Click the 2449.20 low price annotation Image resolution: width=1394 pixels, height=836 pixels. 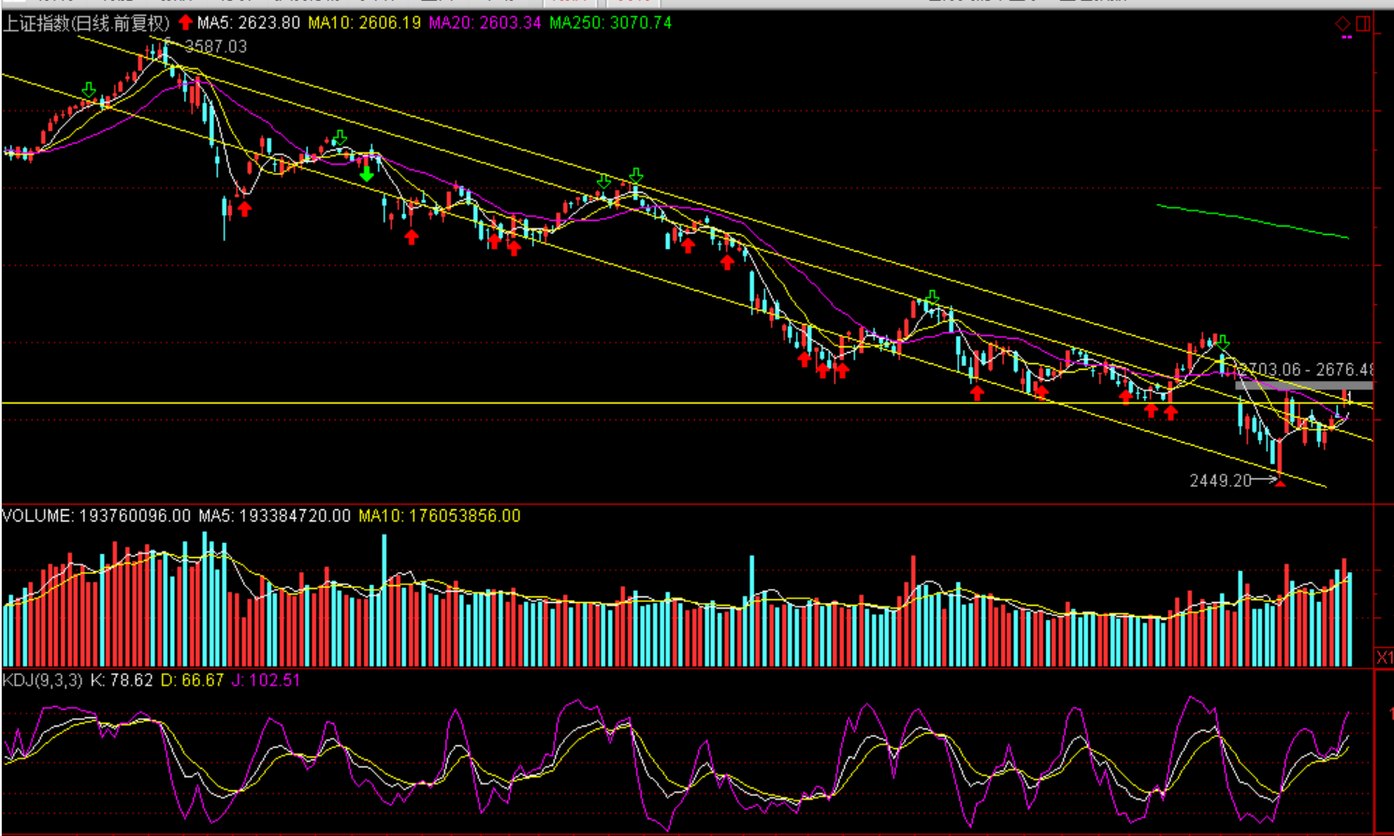1220,480
